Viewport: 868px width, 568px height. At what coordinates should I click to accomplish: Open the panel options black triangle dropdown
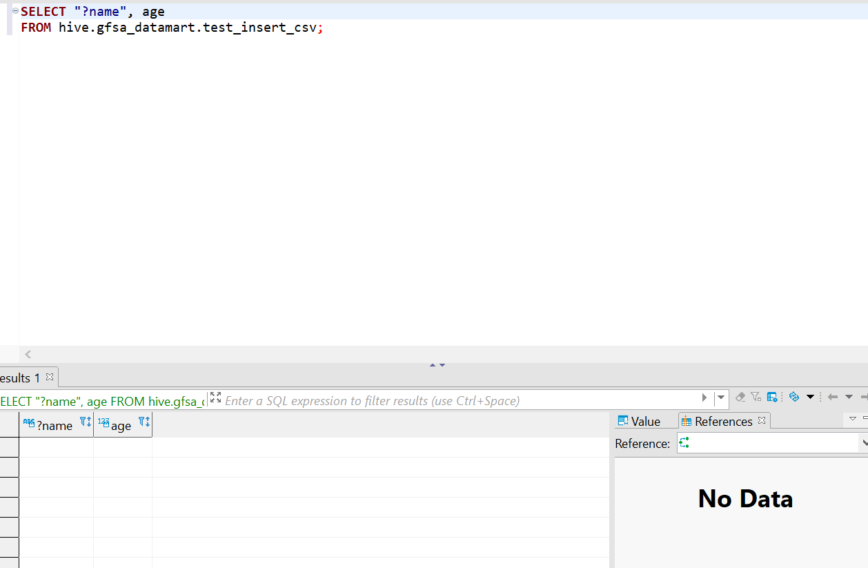click(810, 397)
